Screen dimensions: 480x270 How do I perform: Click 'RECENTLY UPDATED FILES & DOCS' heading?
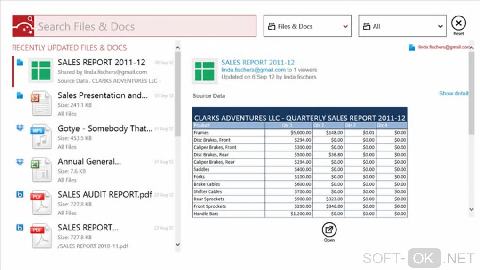[x=69, y=48]
